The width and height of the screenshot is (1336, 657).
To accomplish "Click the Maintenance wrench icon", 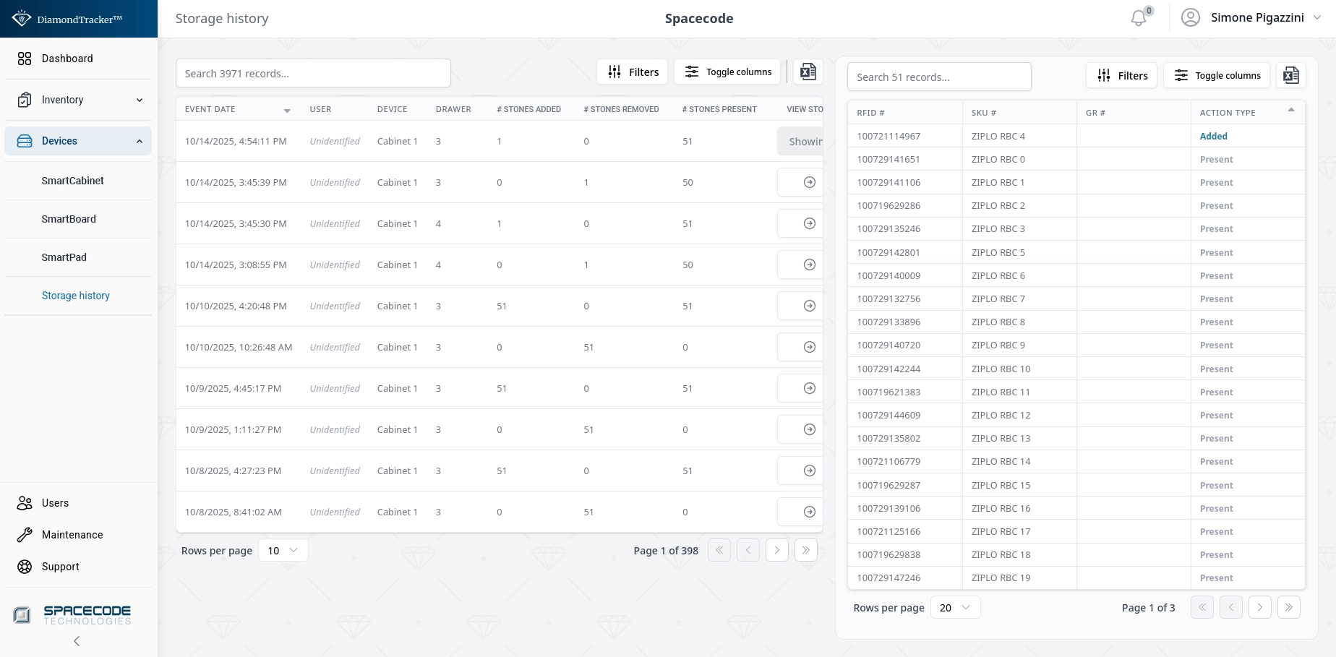I will [24, 535].
